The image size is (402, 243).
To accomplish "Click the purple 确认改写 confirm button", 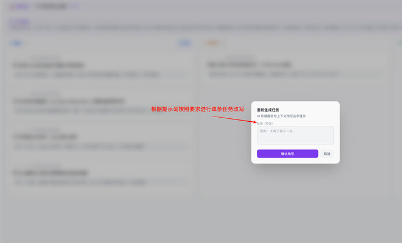I will (287, 154).
